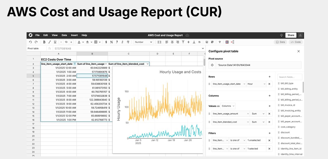Click the user profile icon
Screen dimensions: 328x159
tap(301, 35)
